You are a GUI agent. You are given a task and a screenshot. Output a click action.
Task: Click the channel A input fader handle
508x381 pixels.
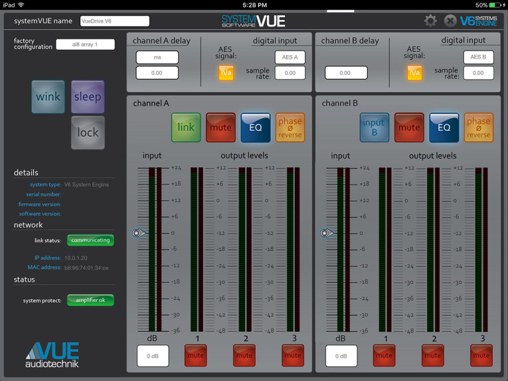pos(139,233)
